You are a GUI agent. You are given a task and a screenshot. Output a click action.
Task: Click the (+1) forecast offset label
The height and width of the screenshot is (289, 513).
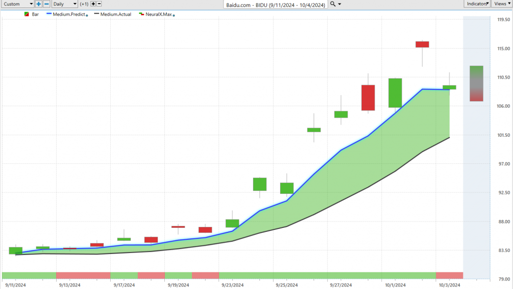coord(84,4)
